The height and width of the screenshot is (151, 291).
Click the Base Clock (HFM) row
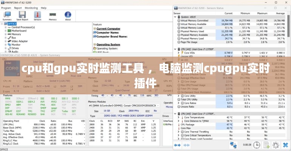pyautogui.click(x=44, y=128)
